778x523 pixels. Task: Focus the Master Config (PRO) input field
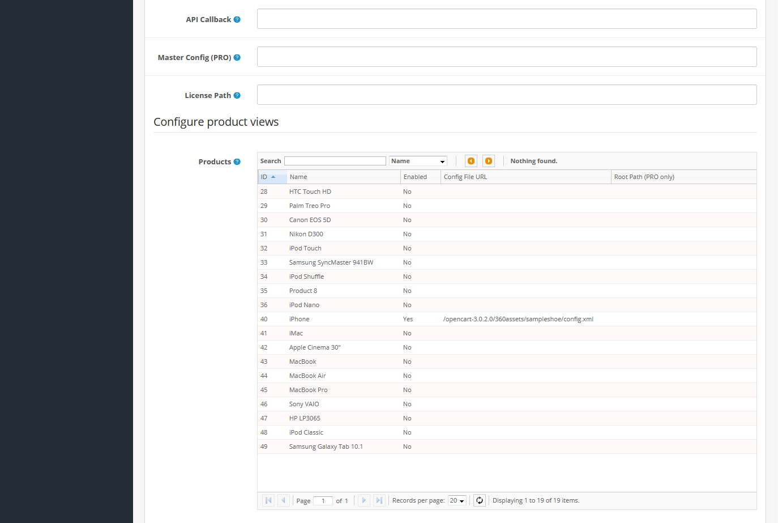pyautogui.click(x=507, y=57)
